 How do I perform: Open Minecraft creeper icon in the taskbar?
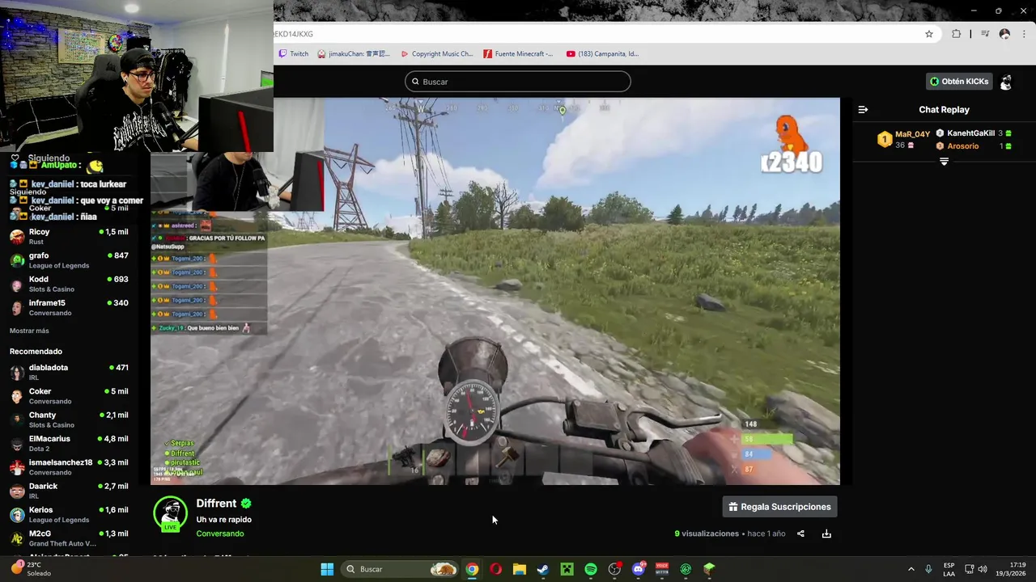coord(567,569)
